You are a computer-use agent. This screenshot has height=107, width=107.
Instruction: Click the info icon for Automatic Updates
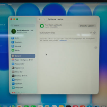(94, 33)
